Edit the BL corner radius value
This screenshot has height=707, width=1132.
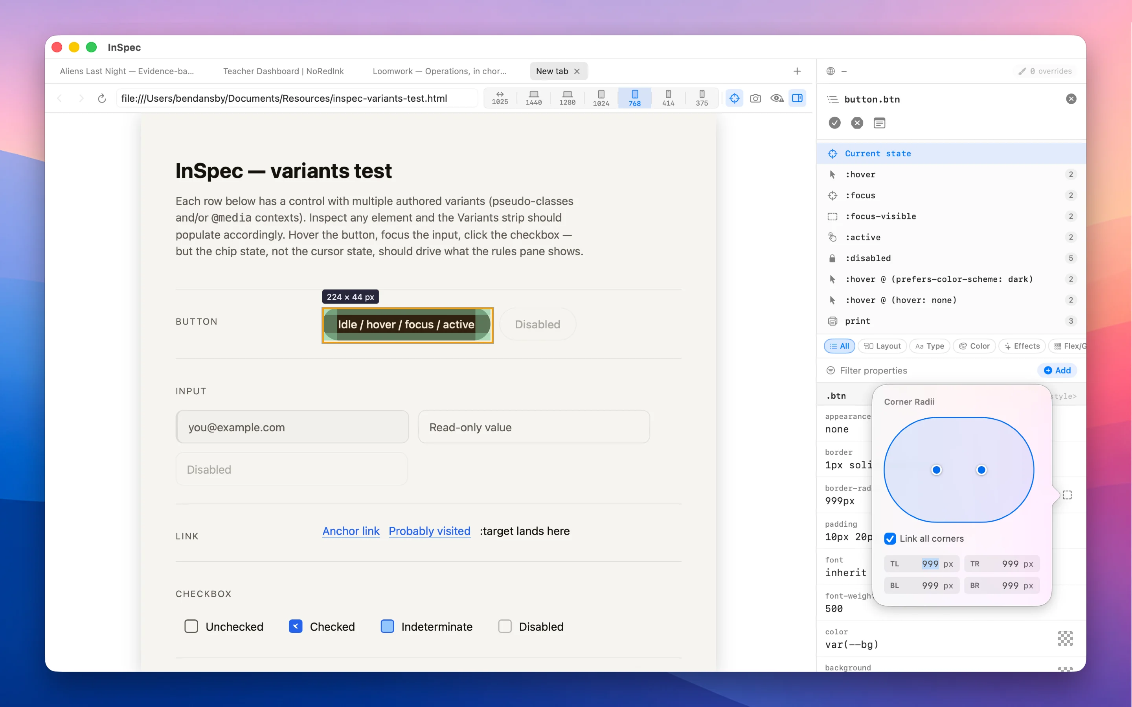pos(921,585)
